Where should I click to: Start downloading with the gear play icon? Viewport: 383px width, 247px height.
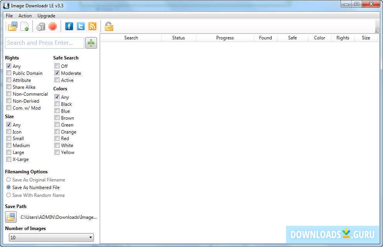(41, 26)
